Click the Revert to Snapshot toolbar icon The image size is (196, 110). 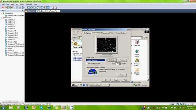20,7
